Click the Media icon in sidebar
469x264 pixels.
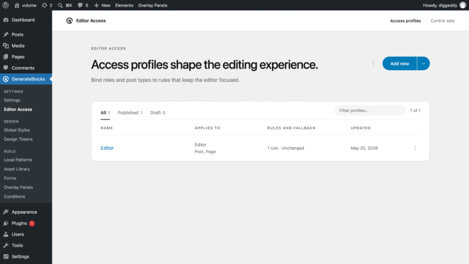6,46
